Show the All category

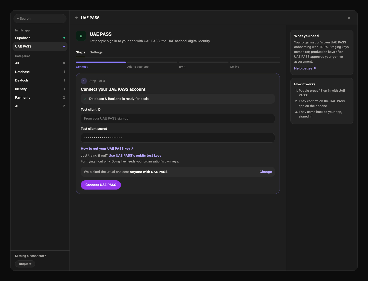pyautogui.click(x=40, y=63)
